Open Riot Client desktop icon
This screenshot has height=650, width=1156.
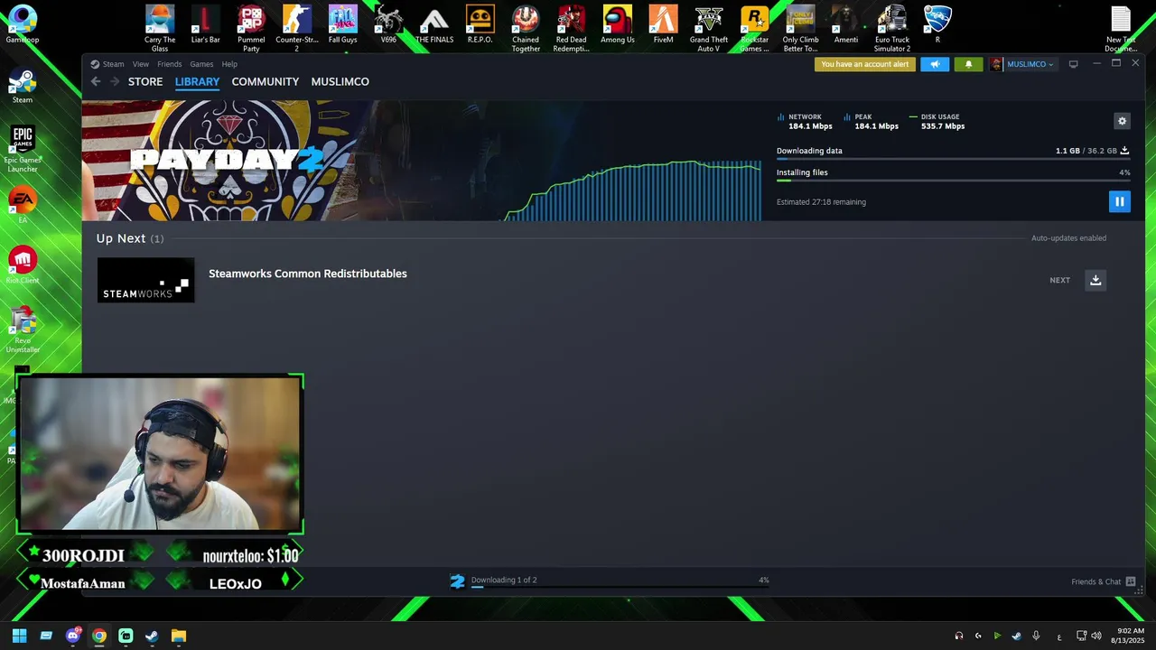click(x=23, y=265)
